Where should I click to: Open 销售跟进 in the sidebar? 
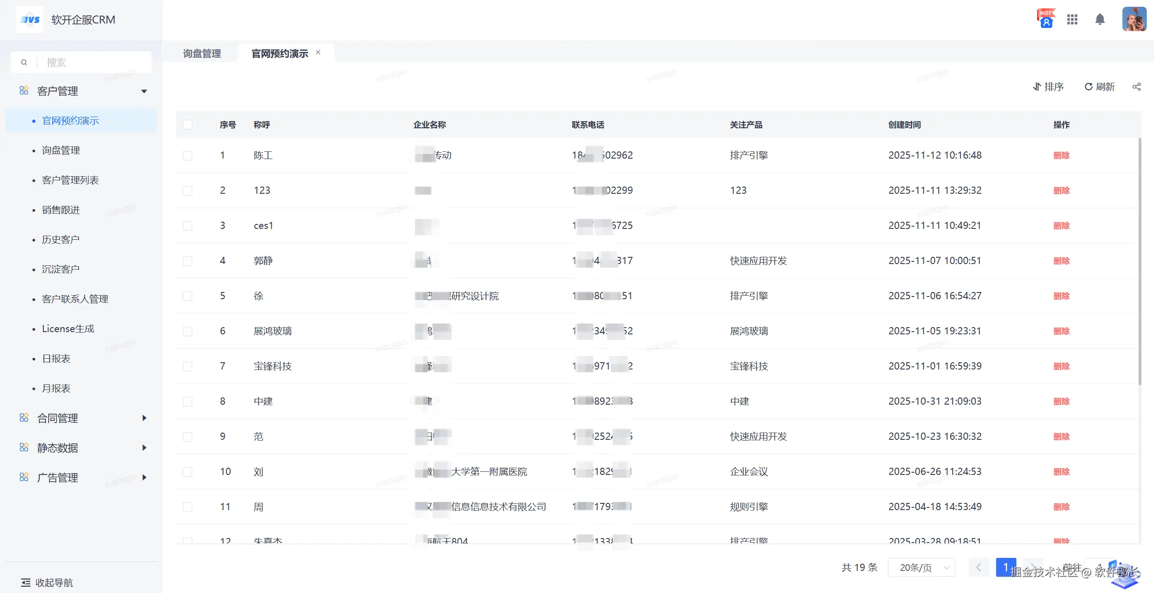[x=61, y=210]
